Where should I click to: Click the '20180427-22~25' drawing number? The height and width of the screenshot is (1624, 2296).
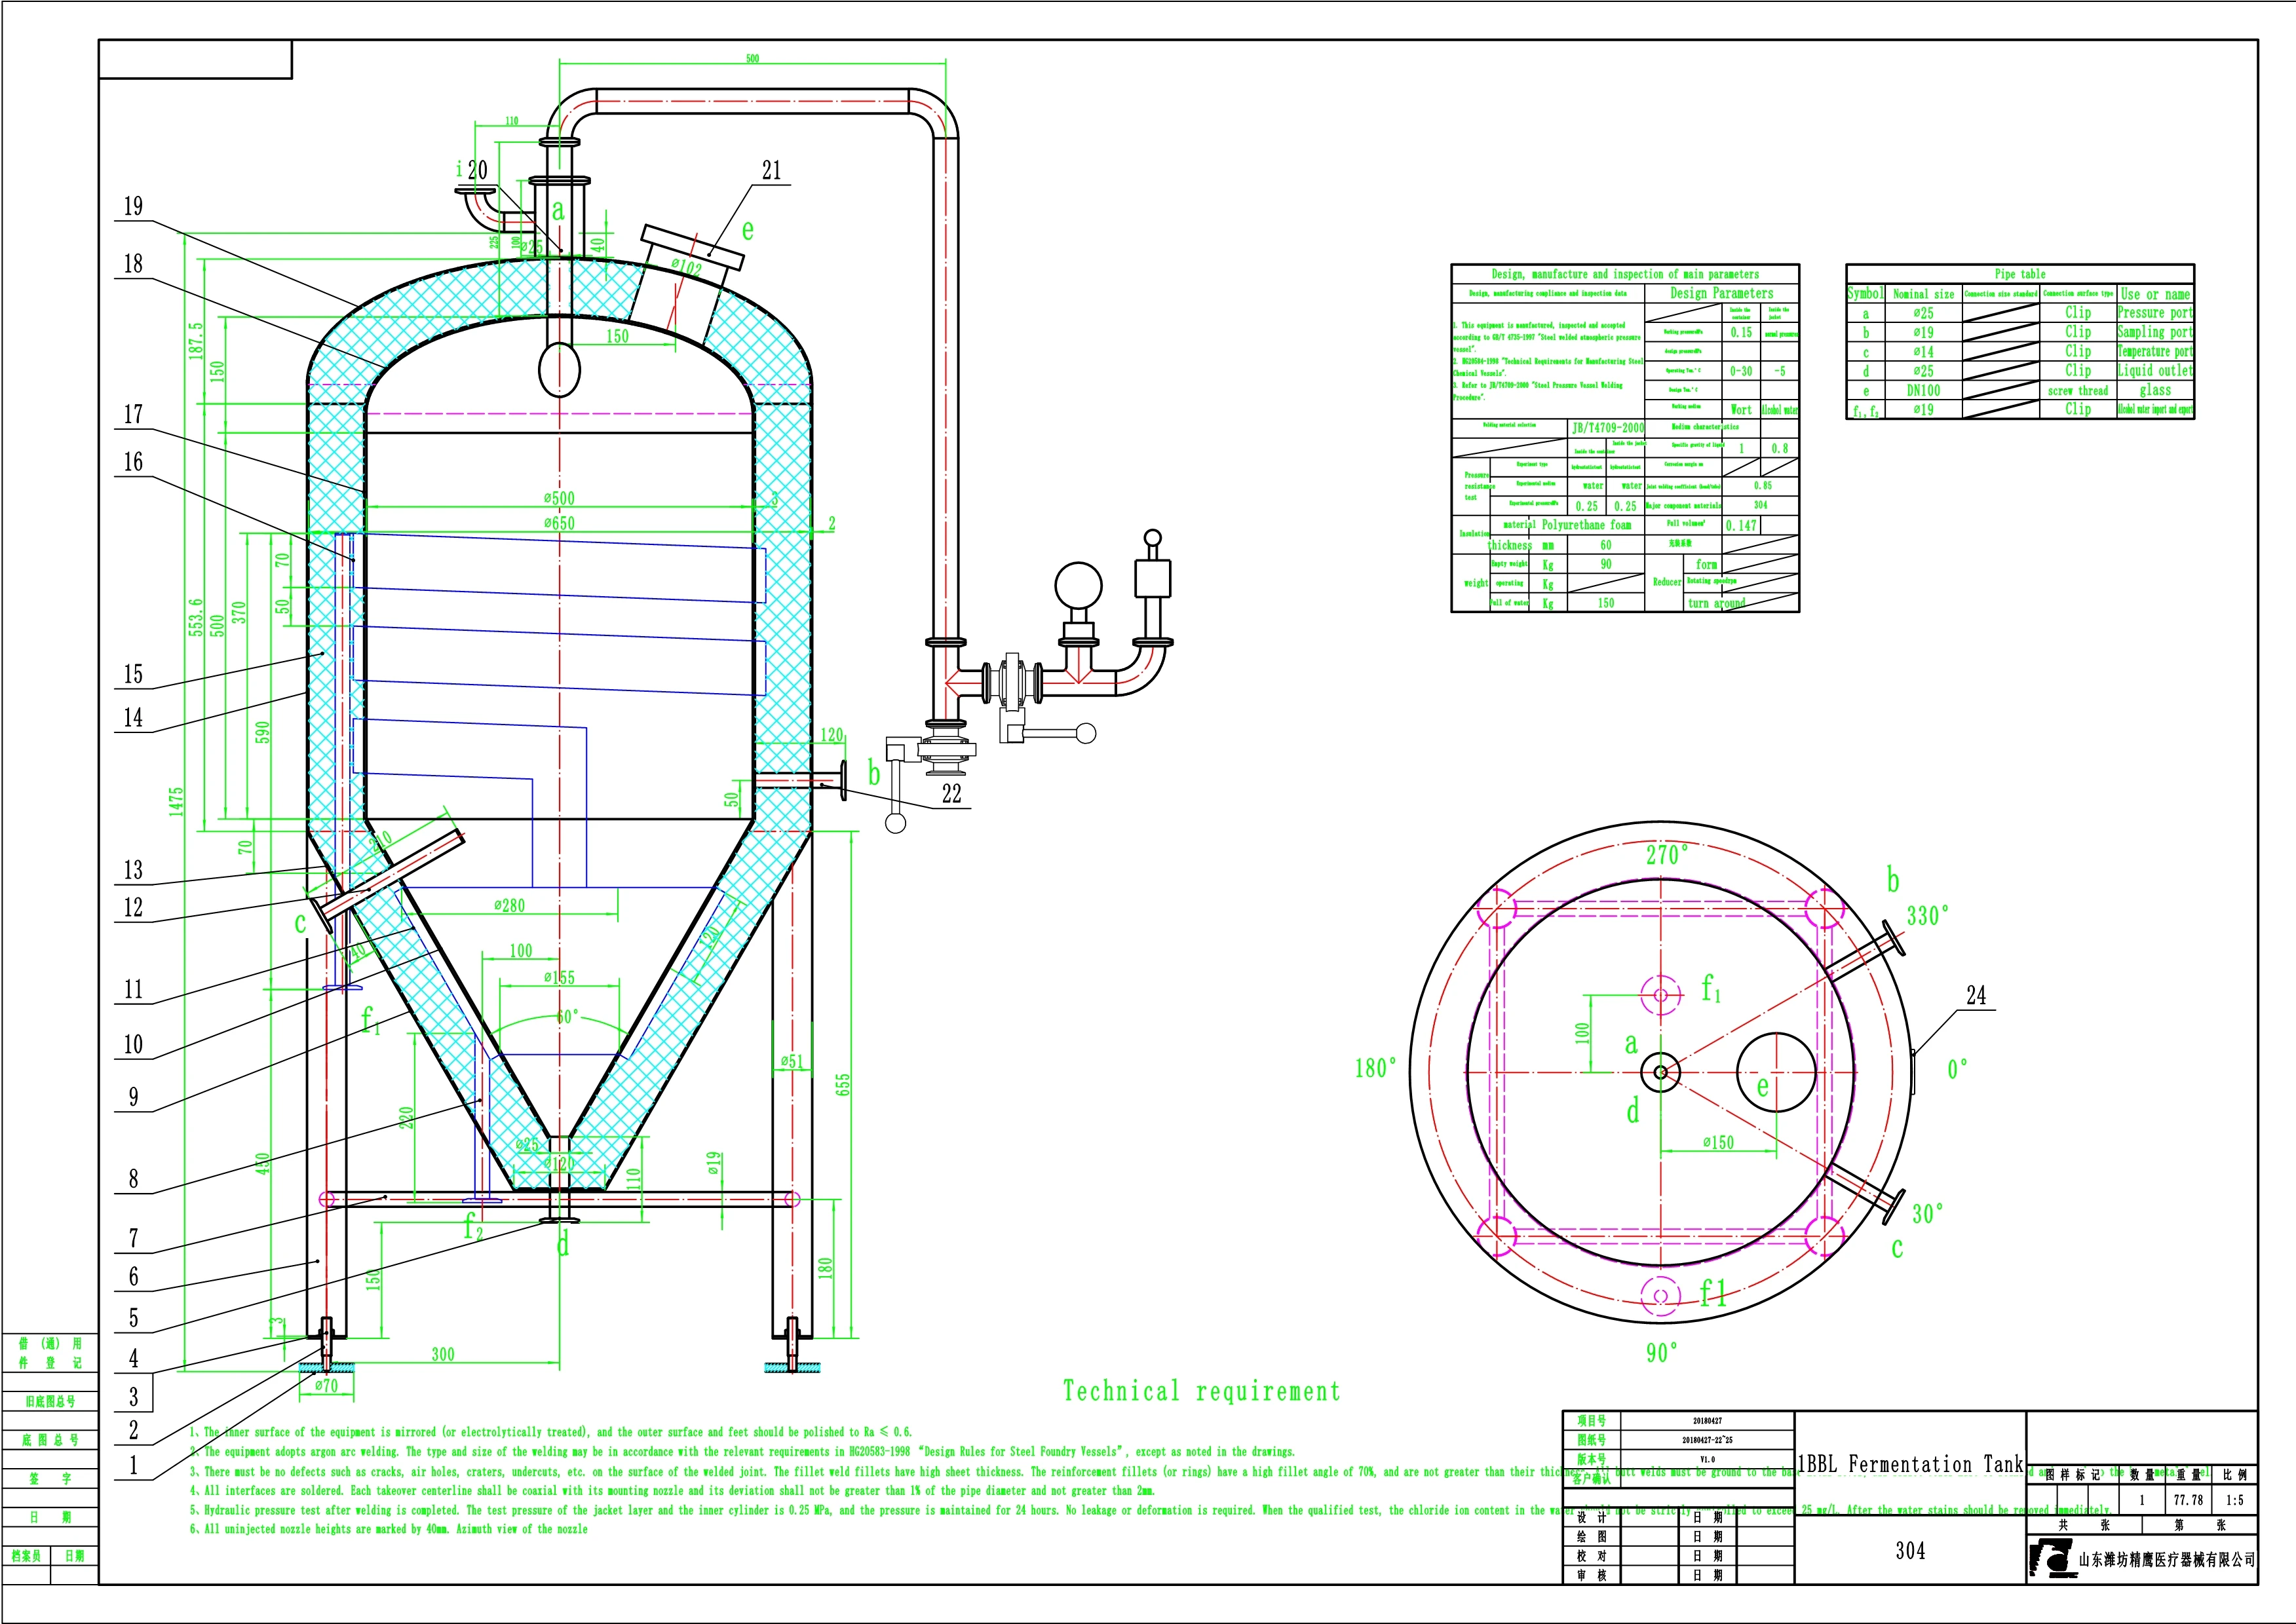click(1707, 1440)
